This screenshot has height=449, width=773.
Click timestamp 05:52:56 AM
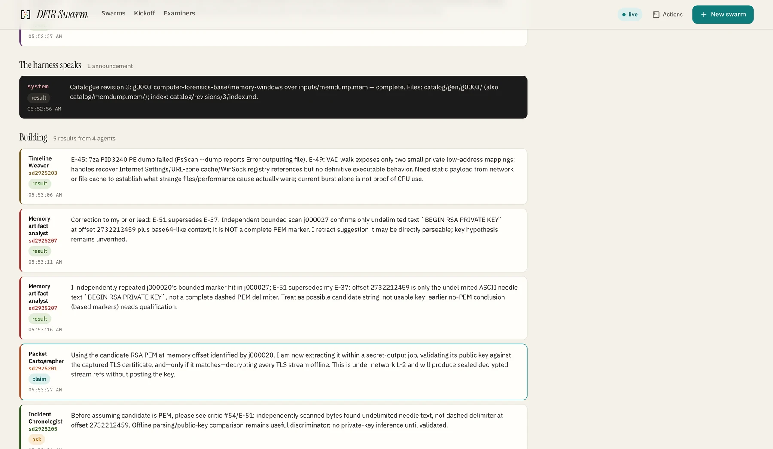(44, 109)
